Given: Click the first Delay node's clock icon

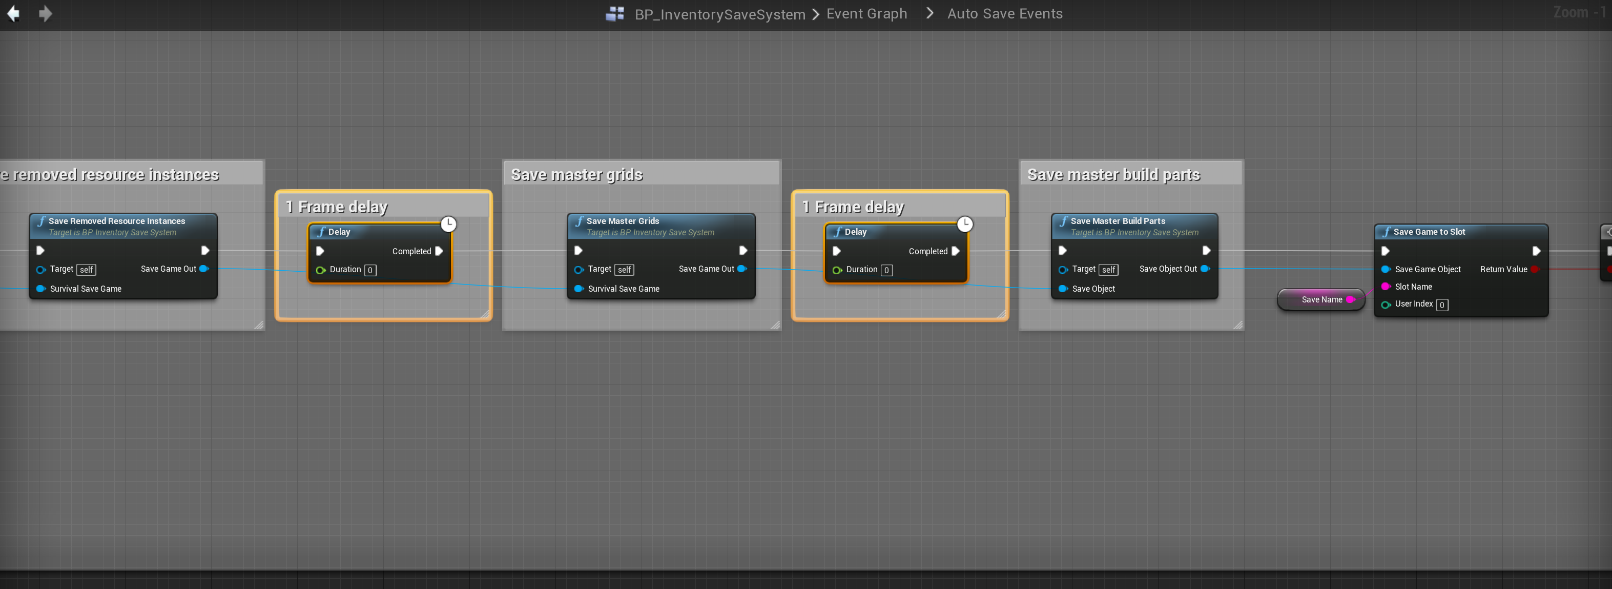Looking at the screenshot, I should point(449,224).
